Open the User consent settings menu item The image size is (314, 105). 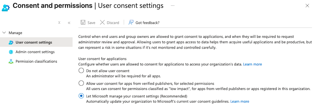(x=34, y=42)
